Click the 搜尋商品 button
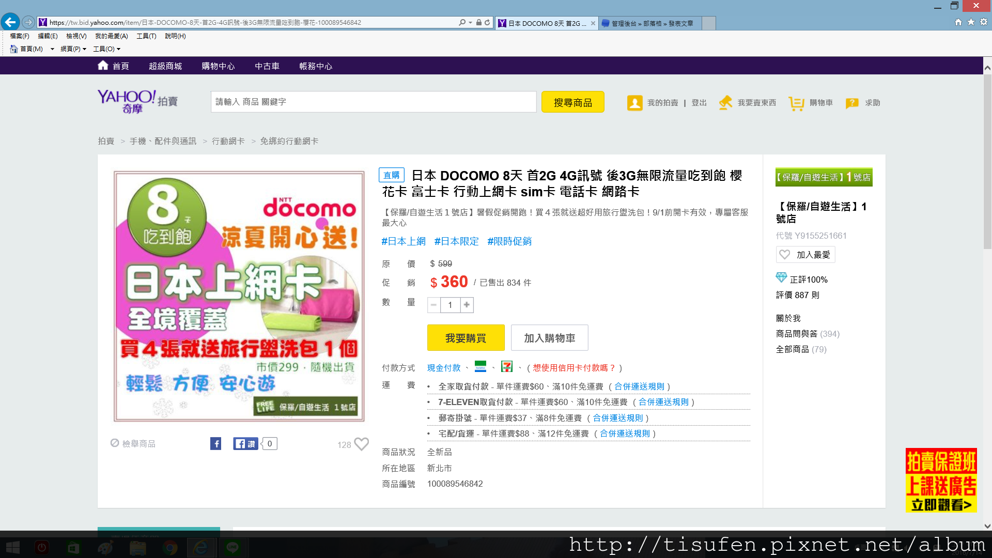 coord(572,102)
